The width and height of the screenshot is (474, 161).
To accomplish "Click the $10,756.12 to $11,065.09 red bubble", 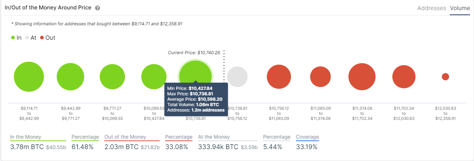I will pos(279,77).
